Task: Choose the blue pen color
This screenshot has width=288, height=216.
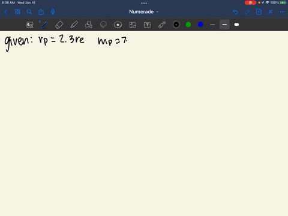Action: [200, 25]
